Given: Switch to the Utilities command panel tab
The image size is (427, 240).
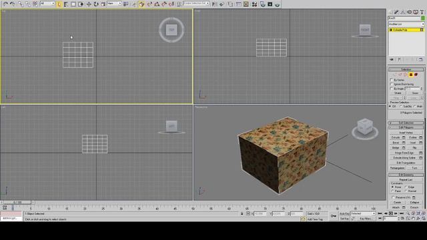Looking at the screenshot, I should [422, 12].
